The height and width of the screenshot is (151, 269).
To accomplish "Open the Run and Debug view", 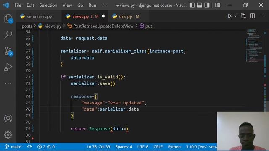I will pos(8,67).
